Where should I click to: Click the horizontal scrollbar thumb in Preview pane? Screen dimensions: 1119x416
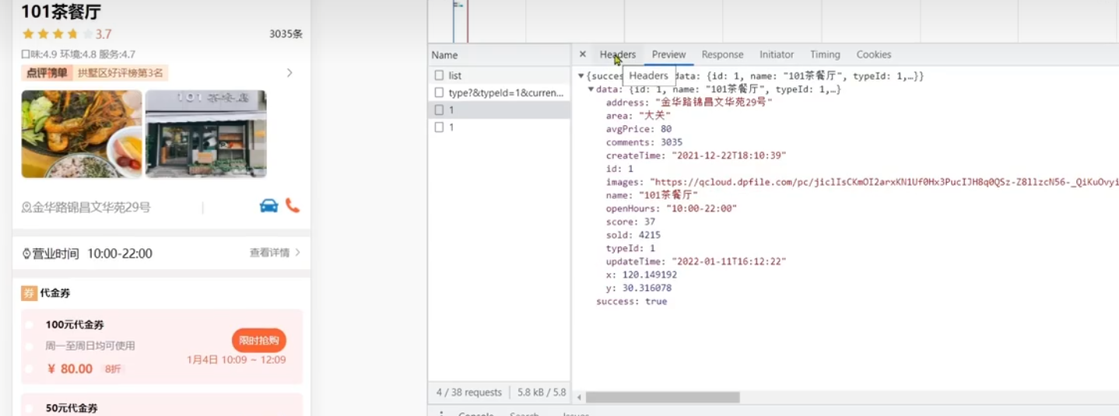(x=662, y=397)
